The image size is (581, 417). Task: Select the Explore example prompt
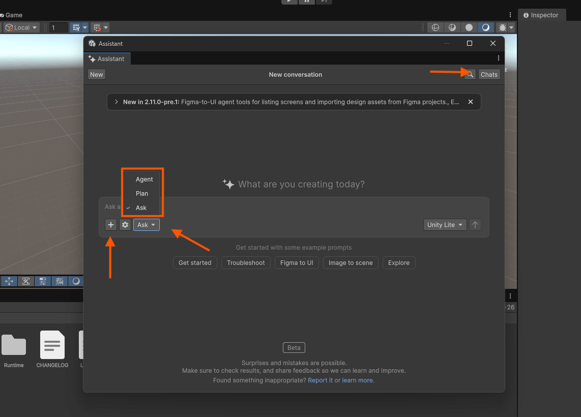tap(399, 262)
